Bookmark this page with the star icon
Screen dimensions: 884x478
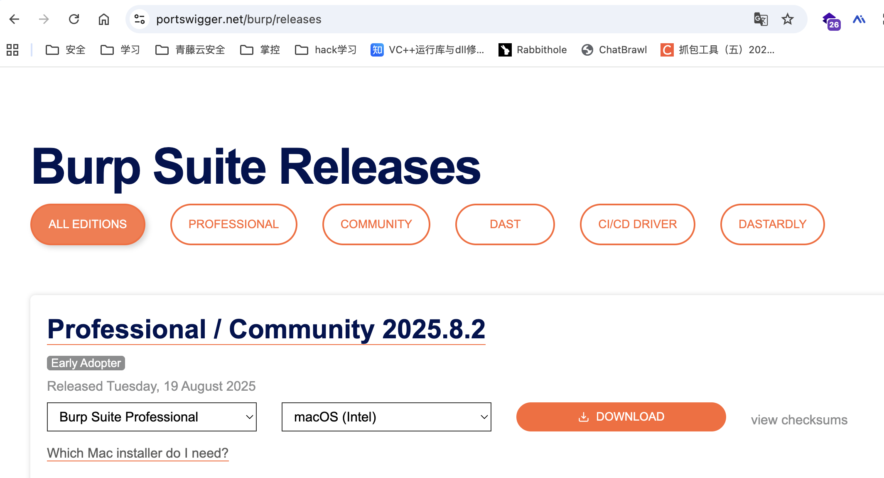pos(787,19)
